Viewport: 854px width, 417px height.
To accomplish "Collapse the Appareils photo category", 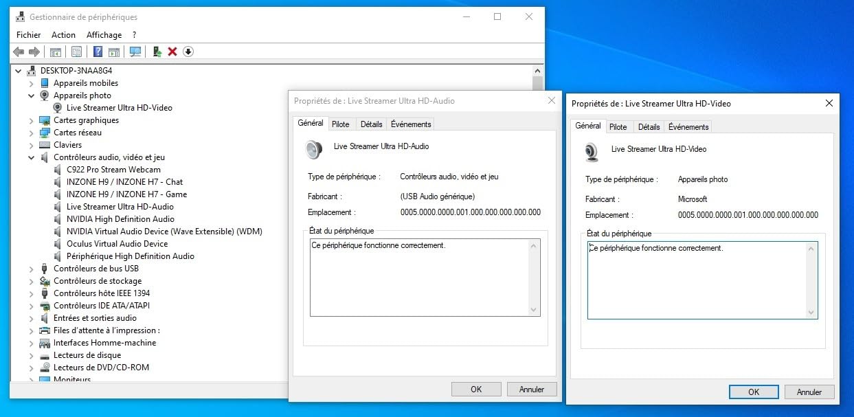I will 31,95.
